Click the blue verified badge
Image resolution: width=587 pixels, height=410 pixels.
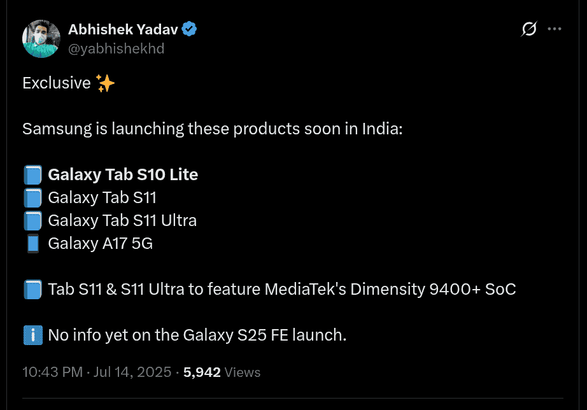tap(189, 29)
